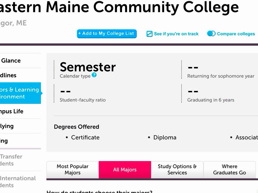Click the chart icon beside 'See if you're on track'

pyautogui.click(x=150, y=34)
